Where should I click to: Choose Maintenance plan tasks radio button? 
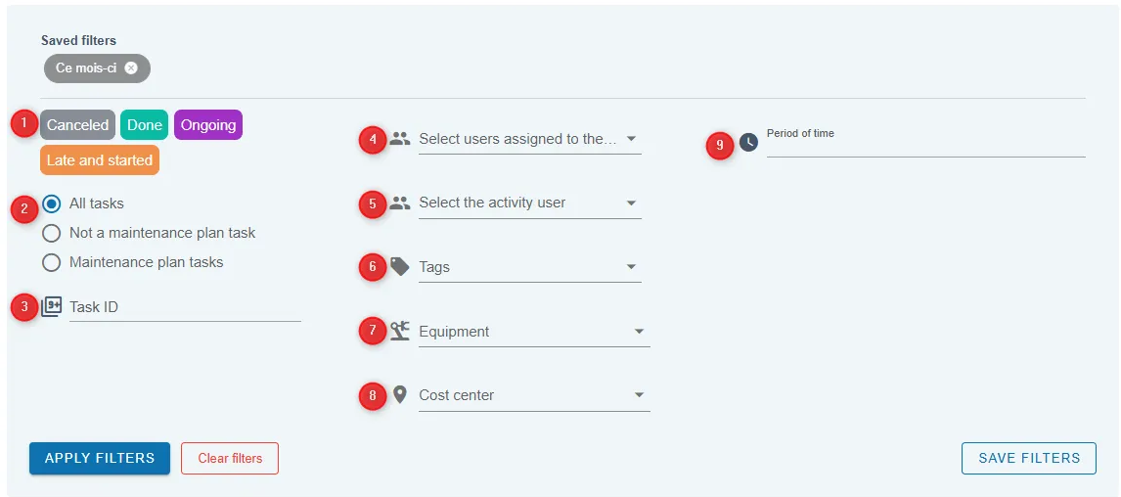tap(52, 262)
